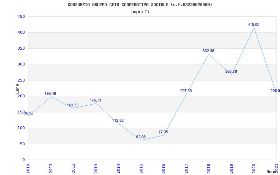Click the x-axis year label 2012
This screenshot has width=280, height=175.
73,168
